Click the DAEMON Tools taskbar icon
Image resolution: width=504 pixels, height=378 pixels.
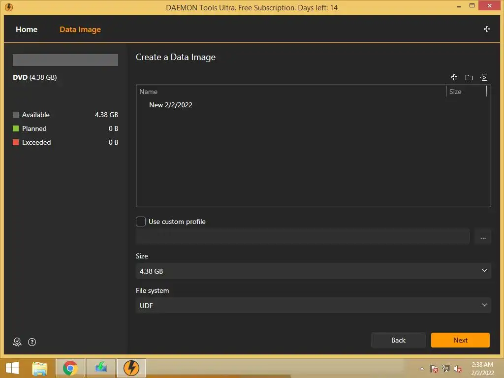coord(131,368)
